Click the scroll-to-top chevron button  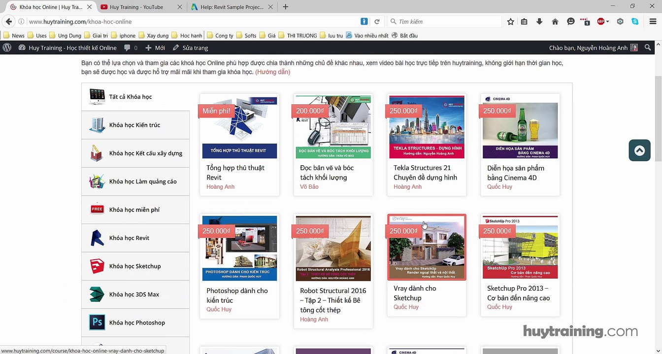639,150
